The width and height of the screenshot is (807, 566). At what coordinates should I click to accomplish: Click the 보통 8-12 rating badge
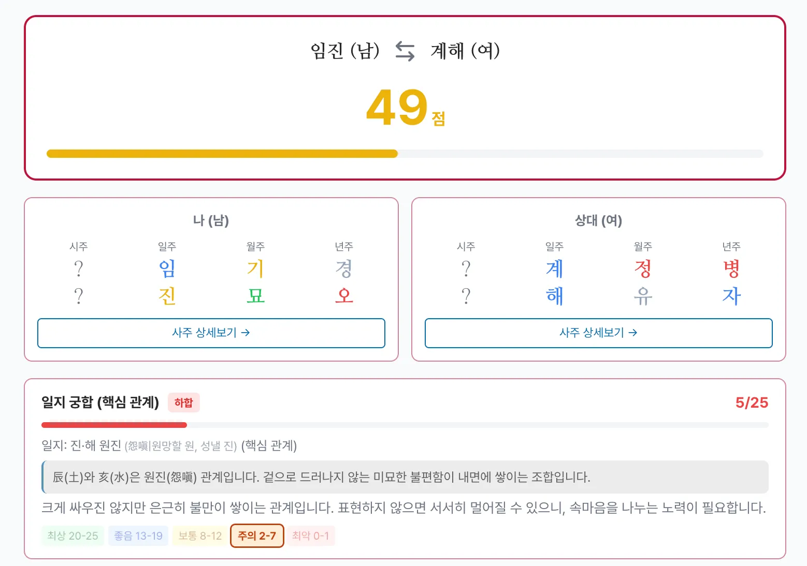(199, 535)
